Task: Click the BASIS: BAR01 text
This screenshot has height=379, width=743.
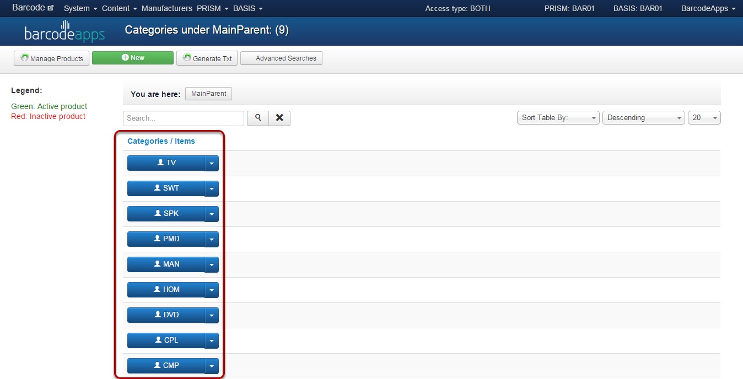Action: click(x=638, y=8)
